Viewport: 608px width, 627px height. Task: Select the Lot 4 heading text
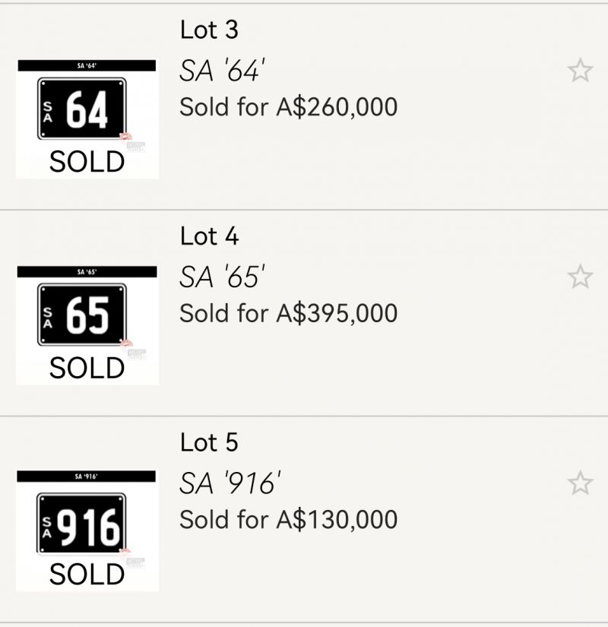tap(209, 236)
